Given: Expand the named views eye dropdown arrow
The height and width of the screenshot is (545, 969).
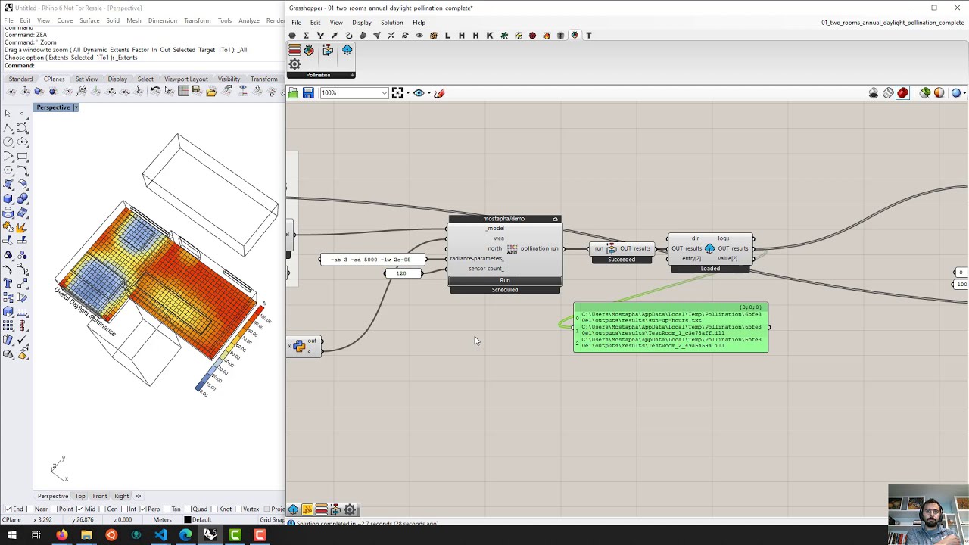Looking at the screenshot, I should tap(428, 93).
